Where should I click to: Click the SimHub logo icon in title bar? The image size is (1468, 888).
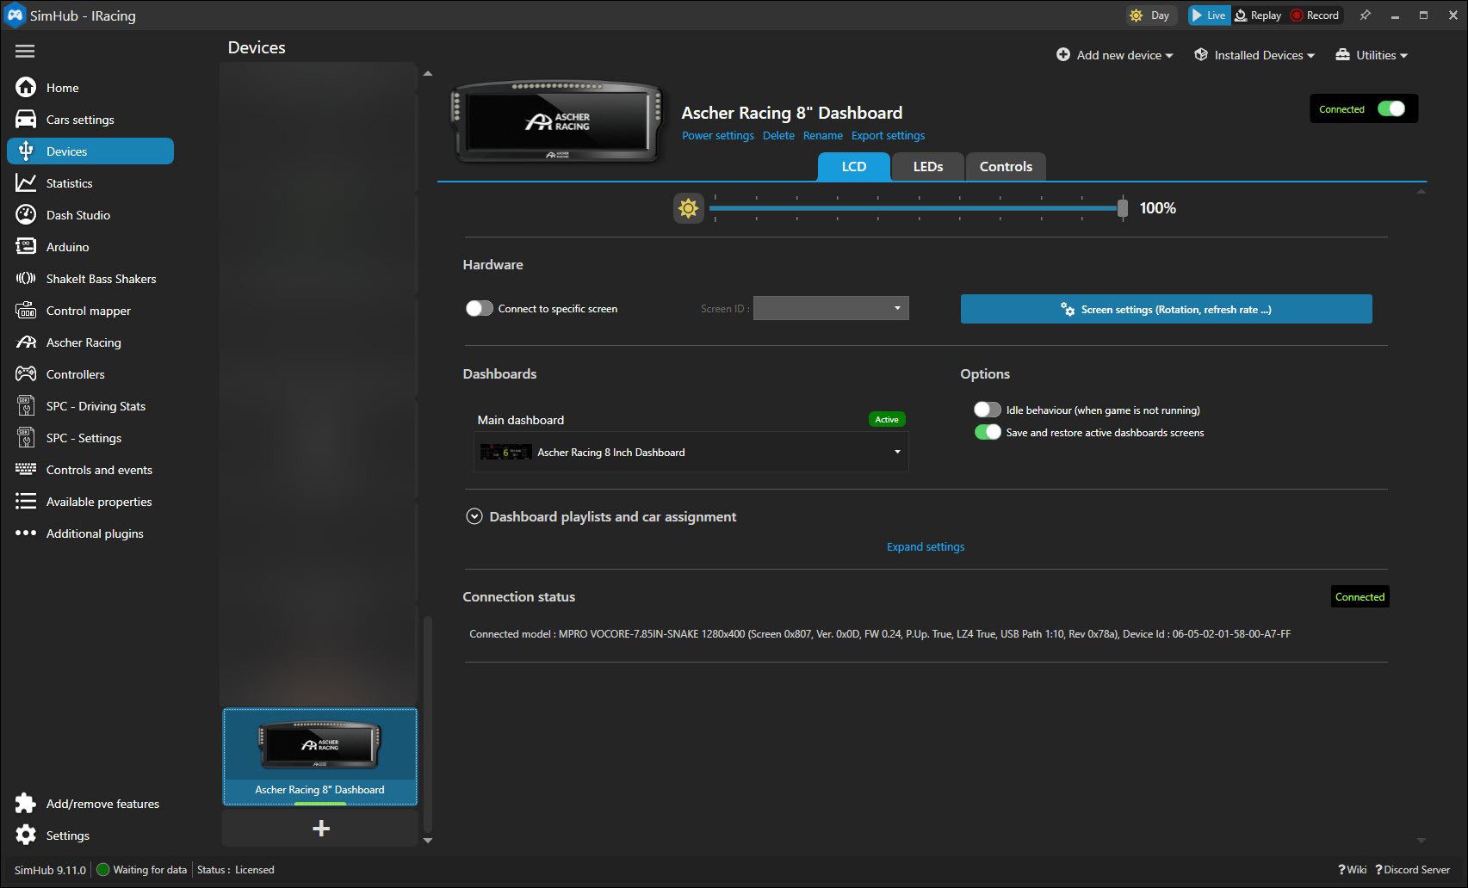pyautogui.click(x=15, y=15)
